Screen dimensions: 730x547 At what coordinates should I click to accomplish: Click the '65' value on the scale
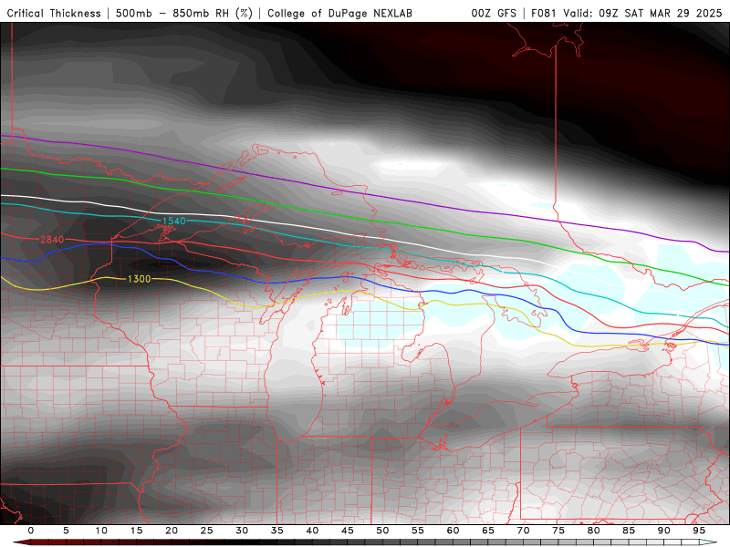tap(488, 531)
